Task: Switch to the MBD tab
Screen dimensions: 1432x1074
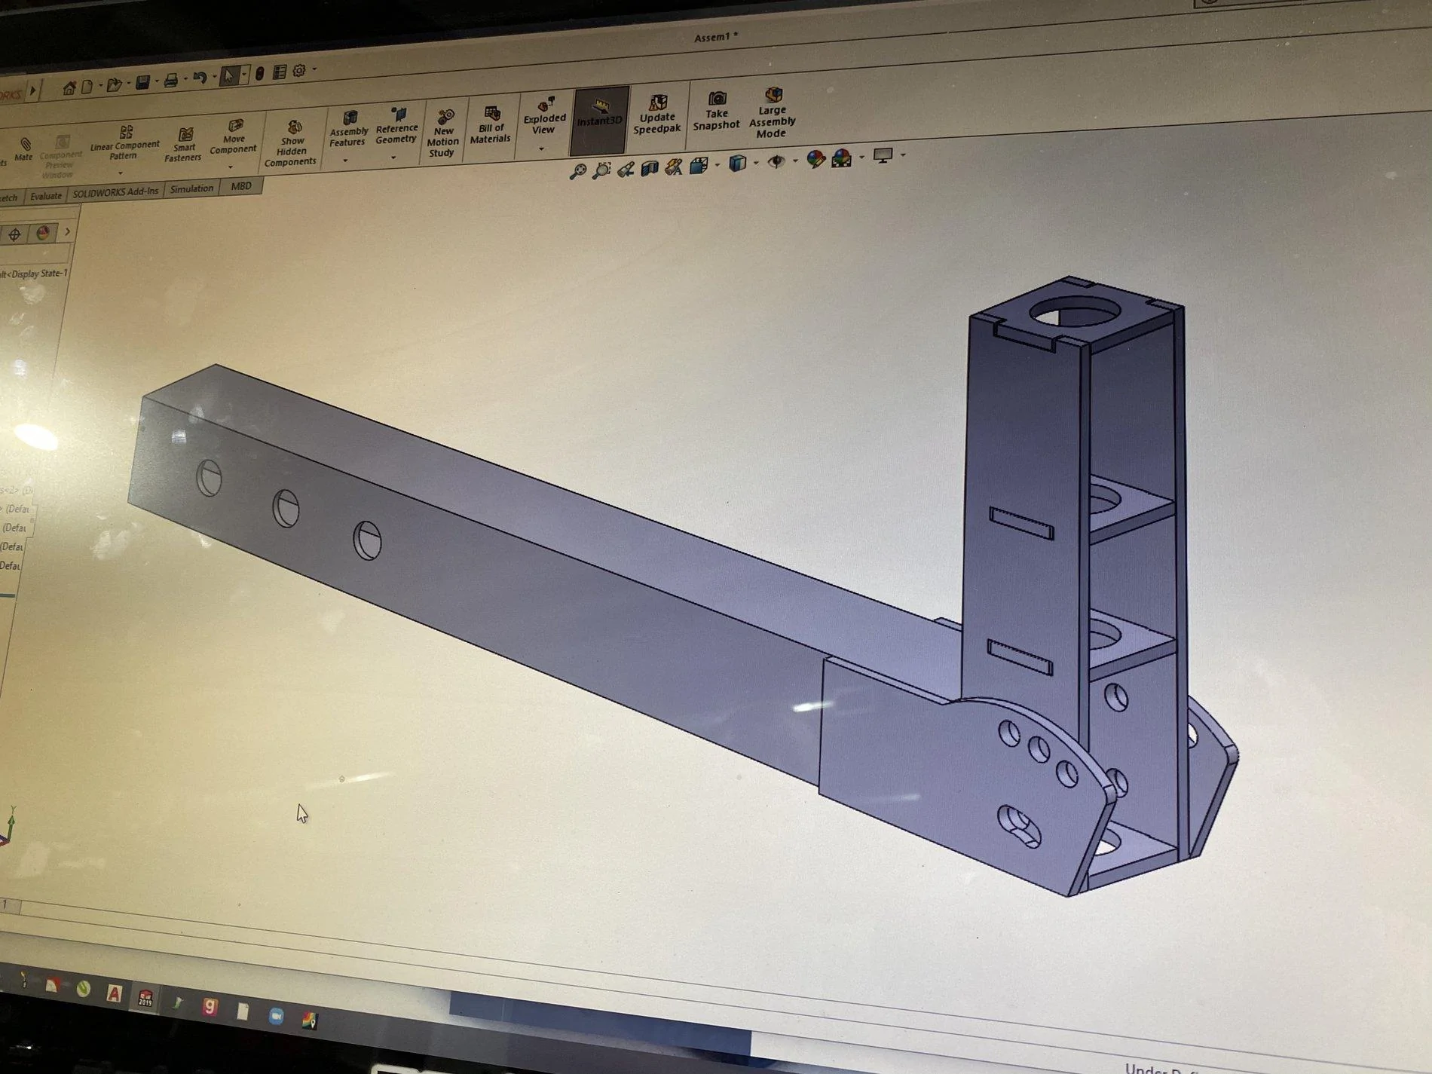Action: [x=241, y=186]
